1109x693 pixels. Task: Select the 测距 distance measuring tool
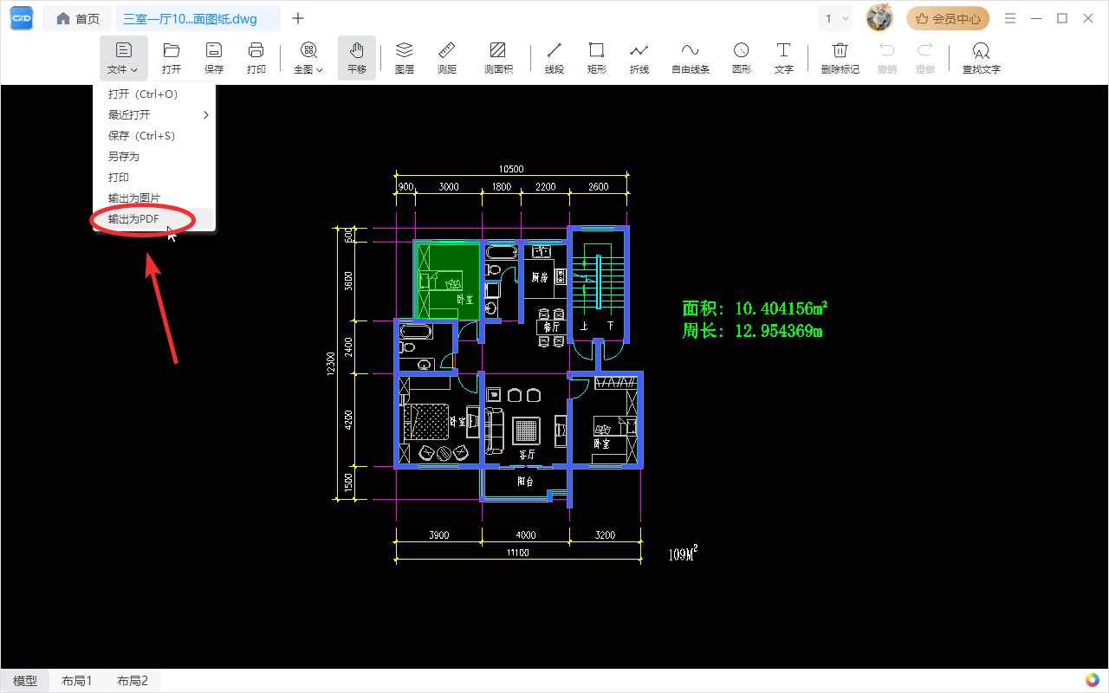coord(447,58)
